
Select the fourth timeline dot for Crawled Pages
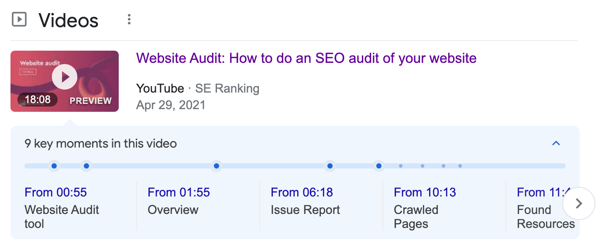(x=330, y=166)
